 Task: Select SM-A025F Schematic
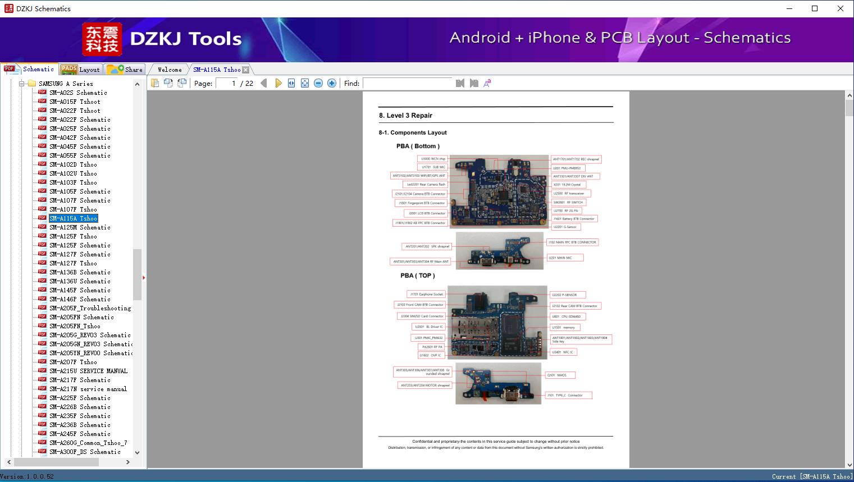coord(80,128)
